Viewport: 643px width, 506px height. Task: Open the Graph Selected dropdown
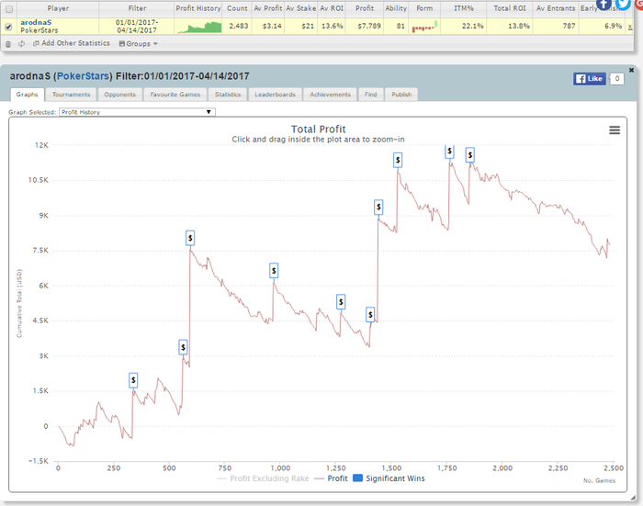(137, 112)
